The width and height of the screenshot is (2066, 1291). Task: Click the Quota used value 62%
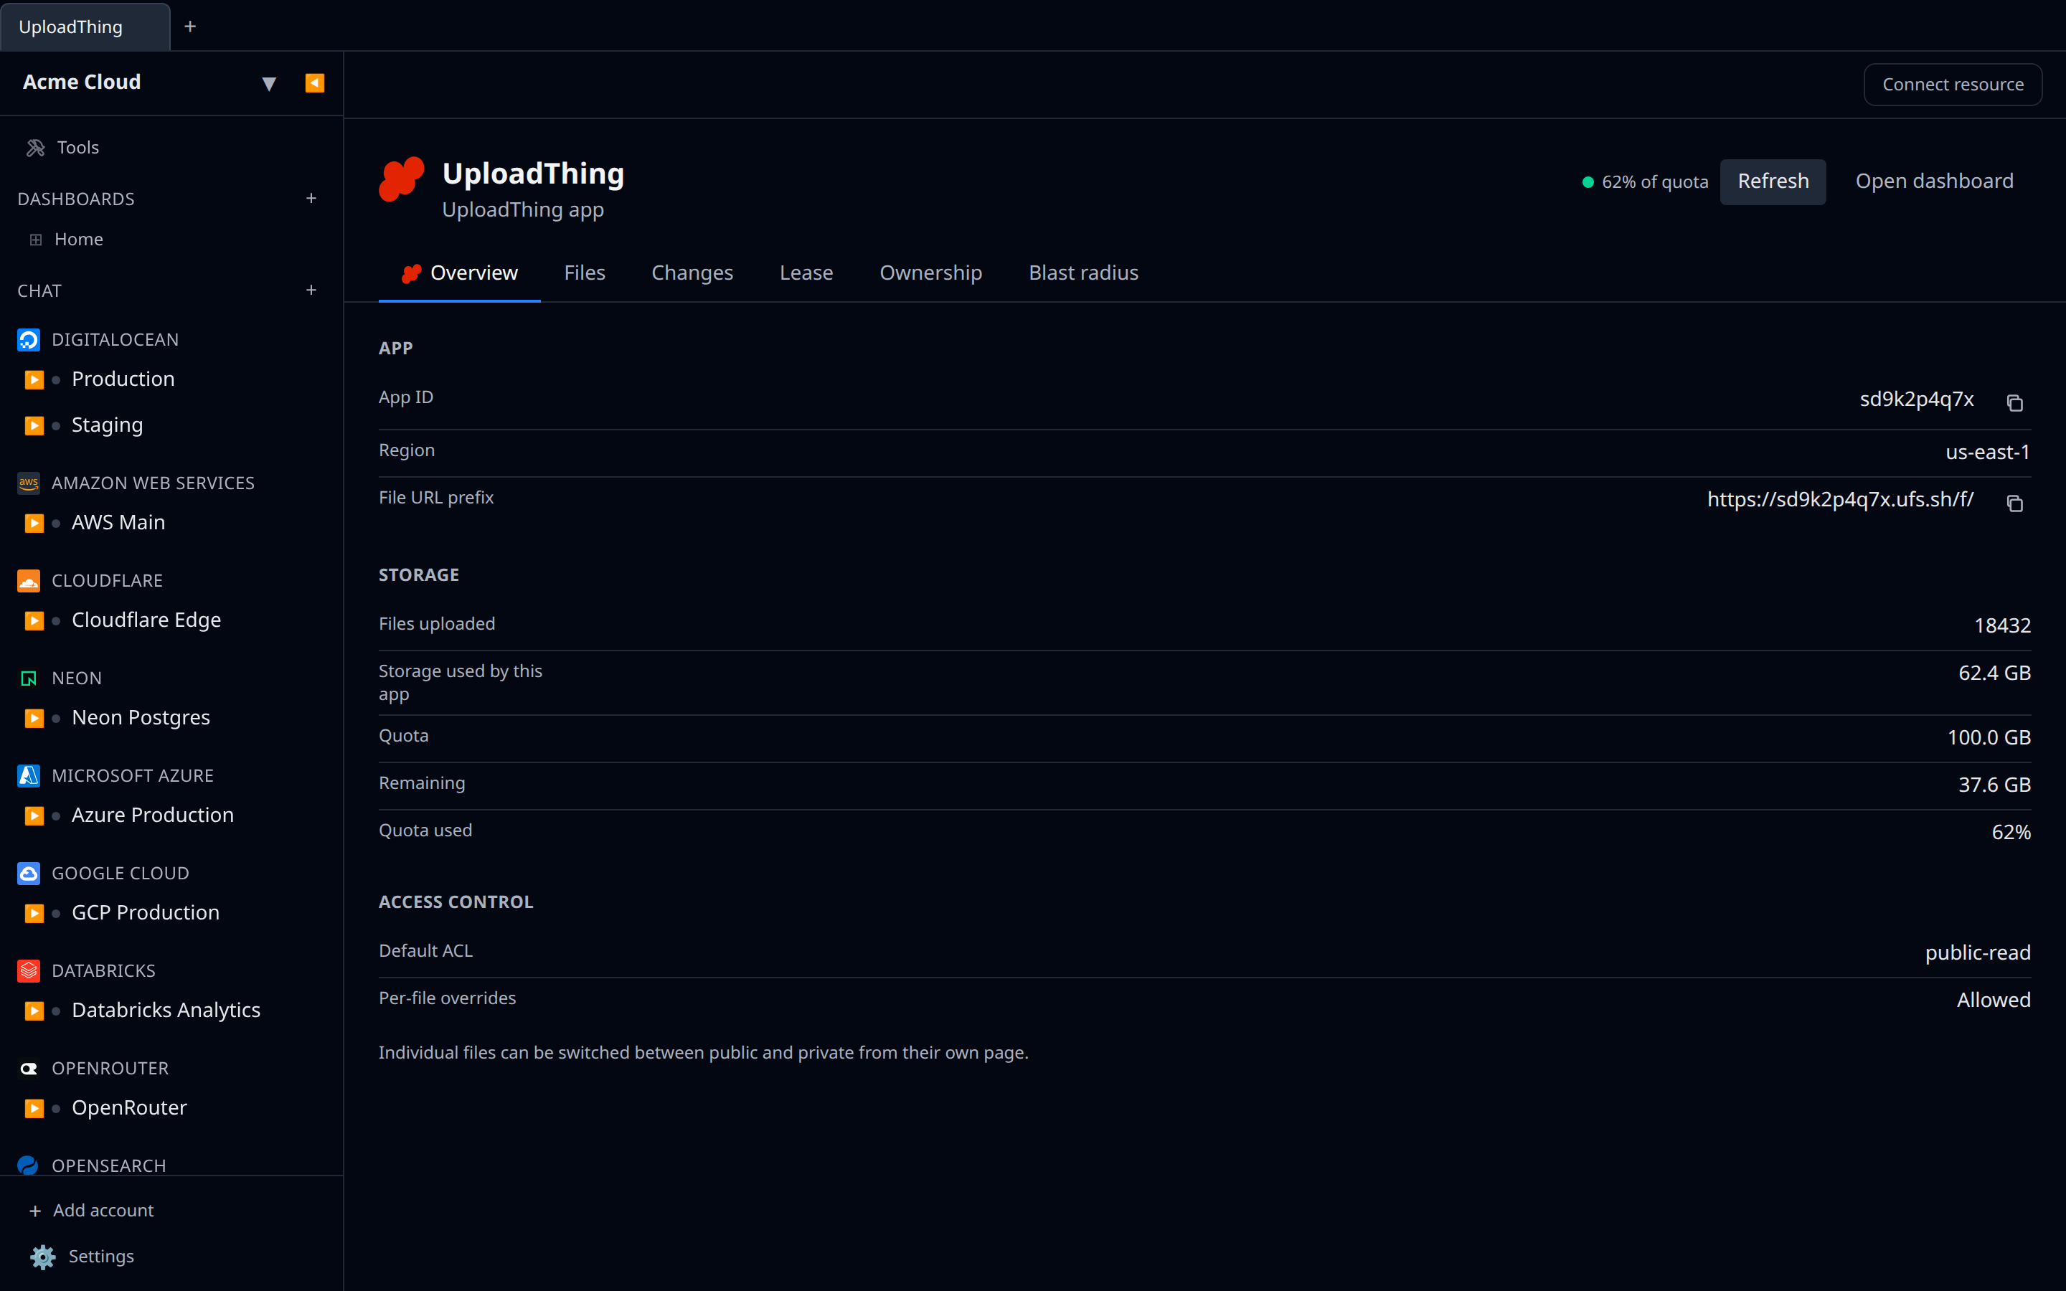coord(2011,833)
